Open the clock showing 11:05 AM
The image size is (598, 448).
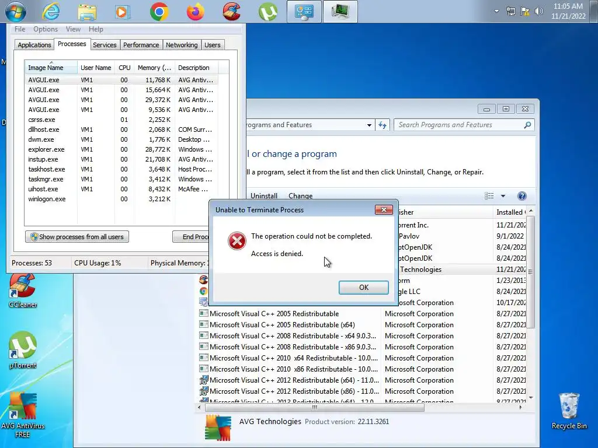click(568, 11)
